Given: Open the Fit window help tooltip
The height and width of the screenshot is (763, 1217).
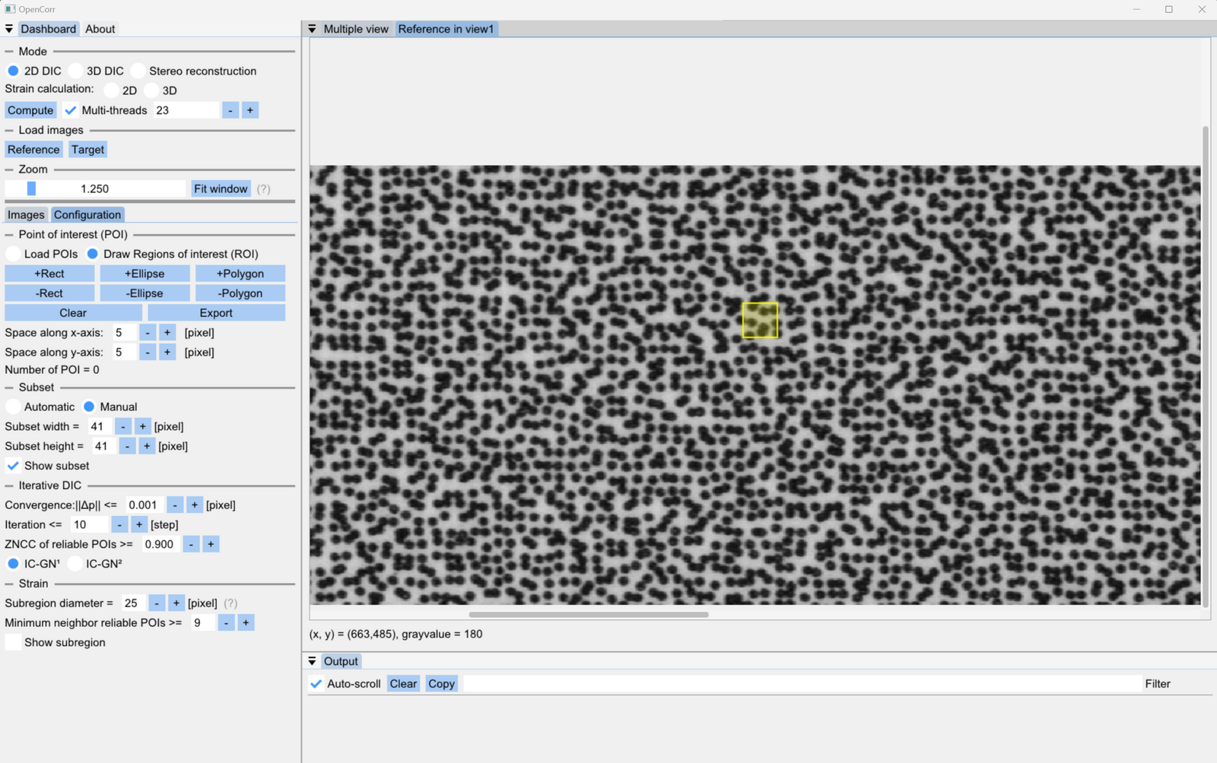Looking at the screenshot, I should (263, 188).
